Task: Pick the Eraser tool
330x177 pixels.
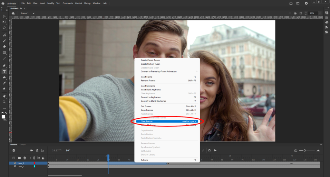Action: point(4,47)
